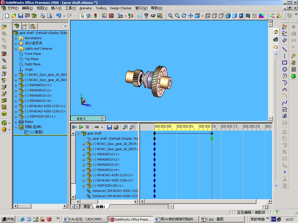Switch to Shaded display mode
The image size is (298, 223).
235,16
